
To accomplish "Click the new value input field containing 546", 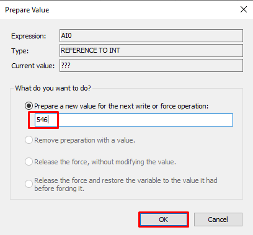I will pyautogui.click(x=134, y=120).
